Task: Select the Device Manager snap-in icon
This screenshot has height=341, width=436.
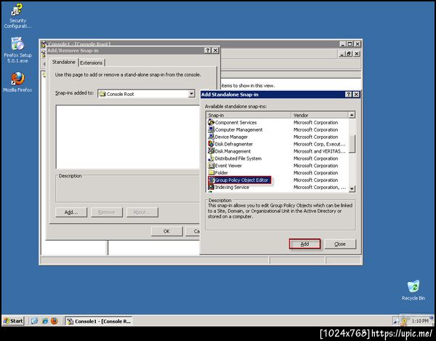Action: click(211, 137)
